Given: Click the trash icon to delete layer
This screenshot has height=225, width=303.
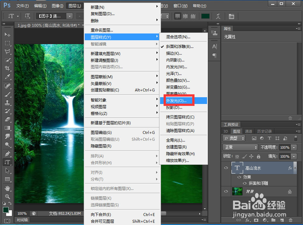Looking at the screenshot, I should pyautogui.click(x=291, y=220).
